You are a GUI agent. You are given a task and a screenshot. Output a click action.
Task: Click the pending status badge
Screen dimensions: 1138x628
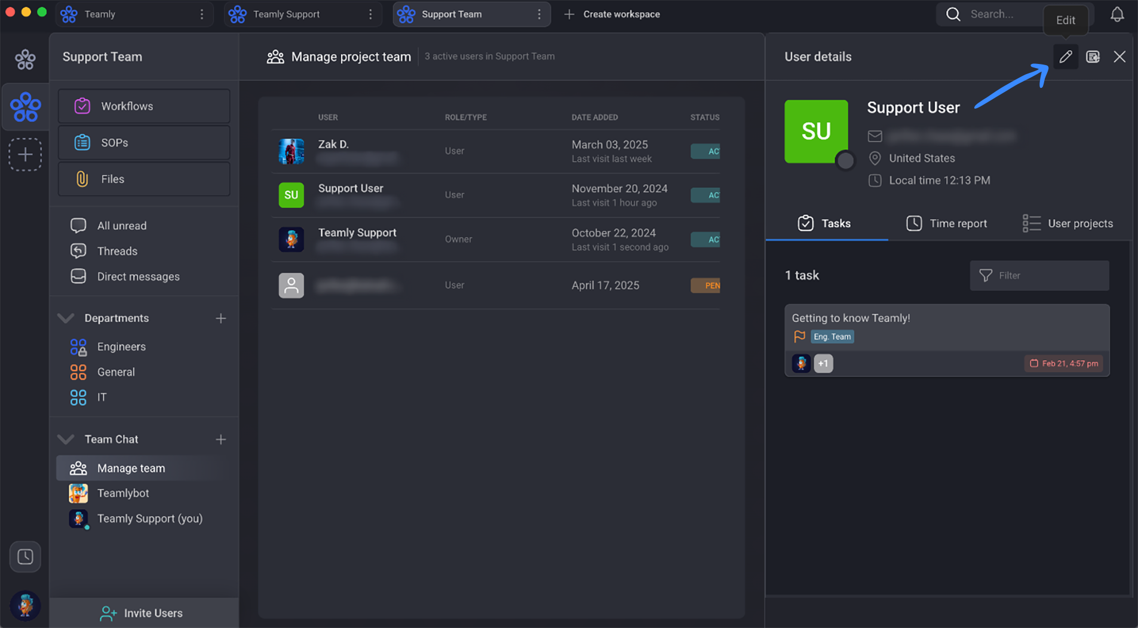[x=706, y=286]
